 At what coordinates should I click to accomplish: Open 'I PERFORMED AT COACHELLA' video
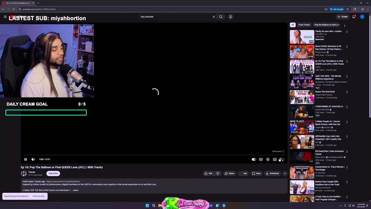point(329,107)
